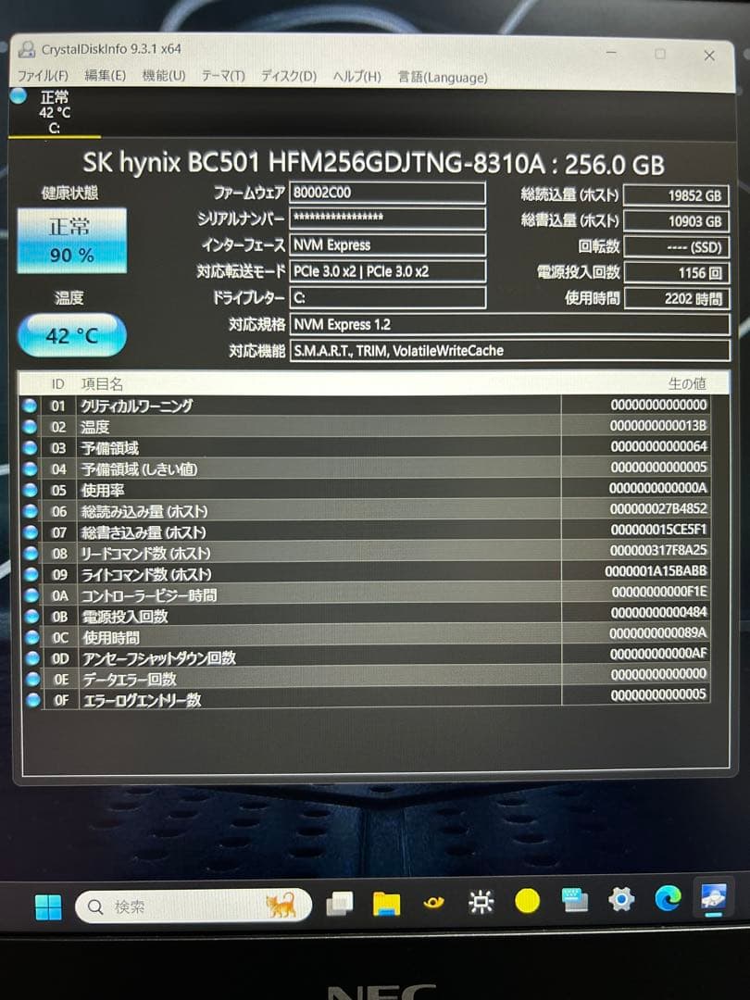
Task: Click raw value 0000001A15BABB
Action: click(656, 570)
